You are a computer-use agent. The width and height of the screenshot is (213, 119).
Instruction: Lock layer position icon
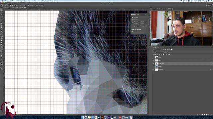159,55
